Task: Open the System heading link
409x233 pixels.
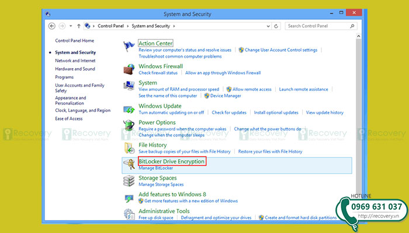Action: (148, 83)
